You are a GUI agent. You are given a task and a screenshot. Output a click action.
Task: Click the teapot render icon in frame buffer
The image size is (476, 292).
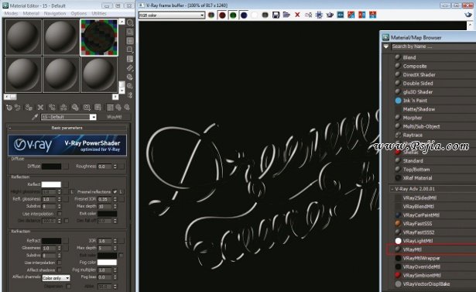[x=330, y=15]
